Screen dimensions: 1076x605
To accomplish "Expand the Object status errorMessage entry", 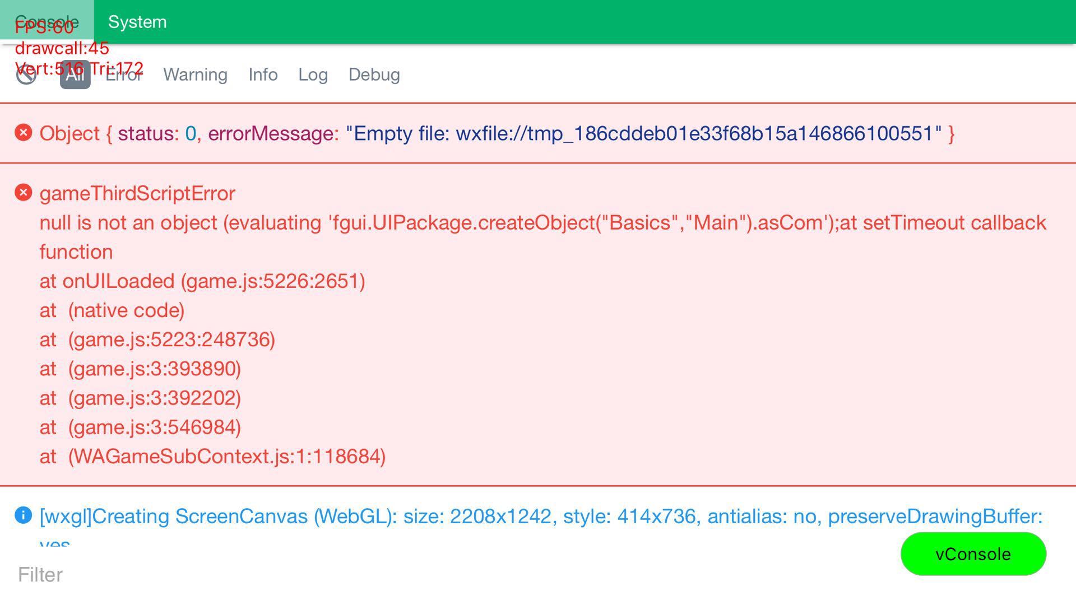I will coord(497,133).
